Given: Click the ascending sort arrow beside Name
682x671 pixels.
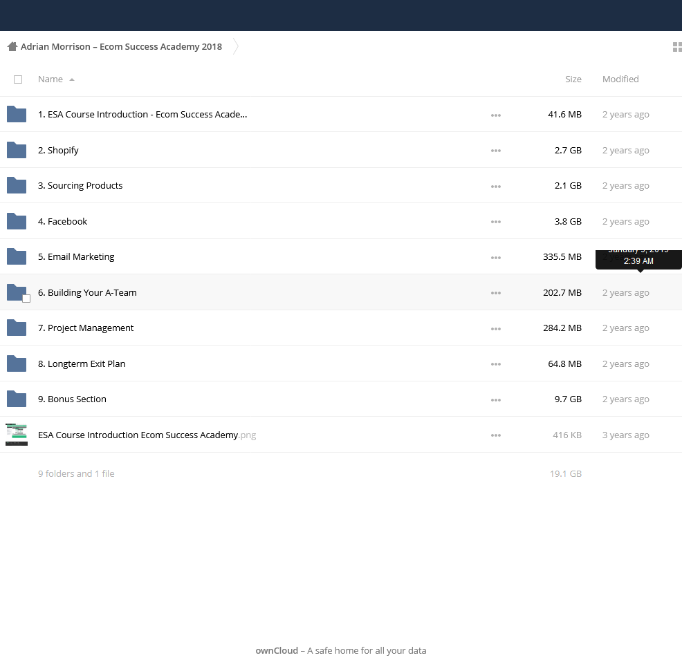Looking at the screenshot, I should point(72,79).
